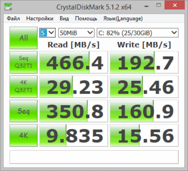Click the Seq Q32T1 read result 466.4
Image resolution: width=188 pixels, height=171 pixels.
tap(74, 62)
